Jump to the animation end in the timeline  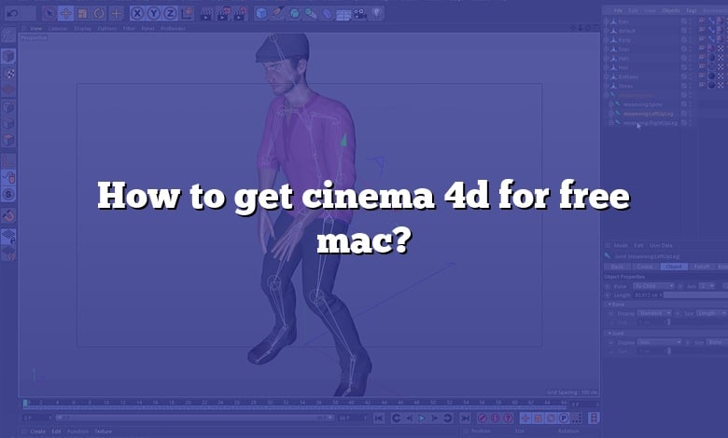465,418
